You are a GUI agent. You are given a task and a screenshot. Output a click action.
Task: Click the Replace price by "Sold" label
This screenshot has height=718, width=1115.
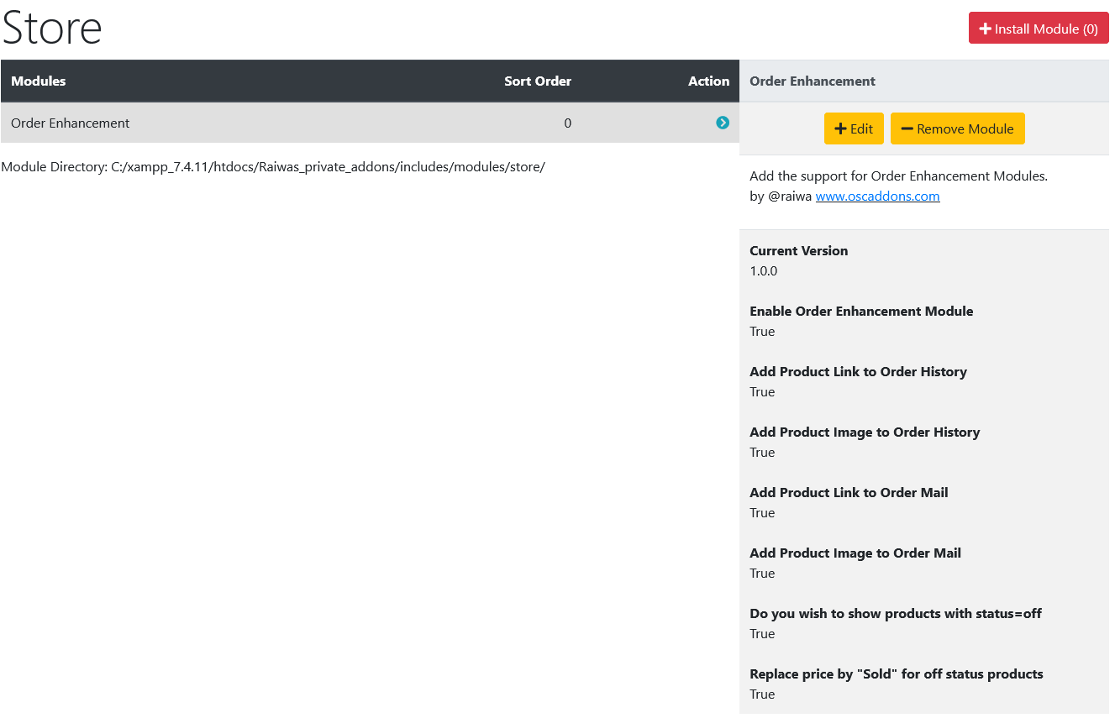tap(897, 674)
